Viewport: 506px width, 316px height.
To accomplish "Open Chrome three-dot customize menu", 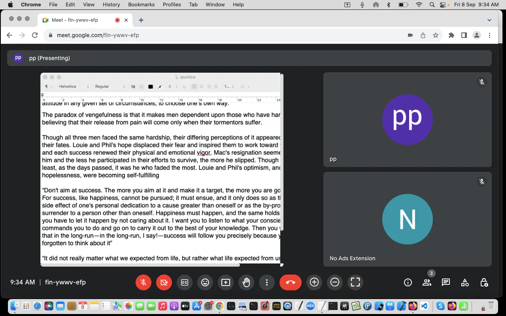I will click(489, 35).
